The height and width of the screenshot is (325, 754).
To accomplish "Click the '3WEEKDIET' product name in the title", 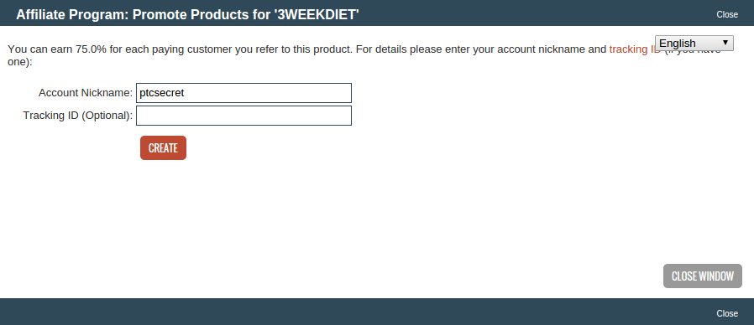I will pyautogui.click(x=316, y=15).
